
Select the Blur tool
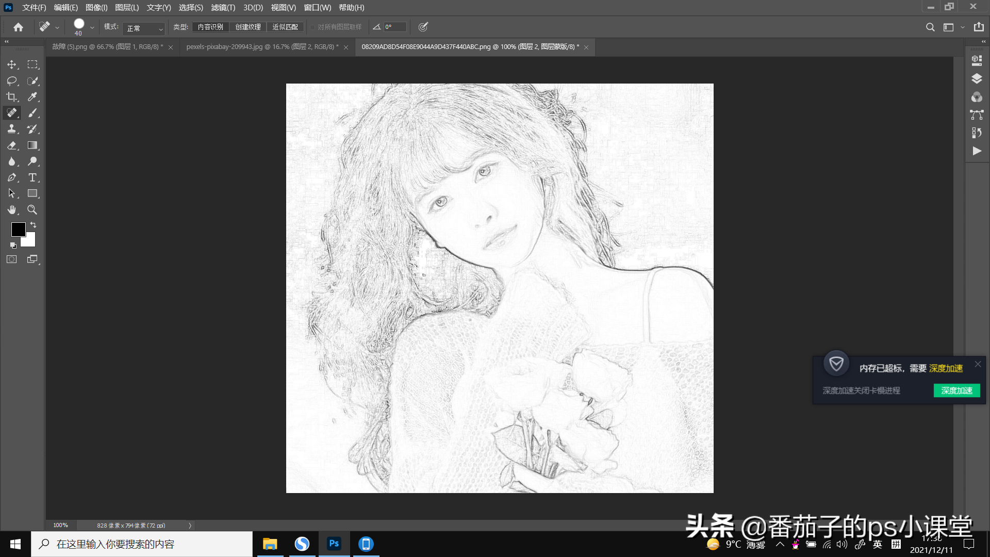pos(12,161)
